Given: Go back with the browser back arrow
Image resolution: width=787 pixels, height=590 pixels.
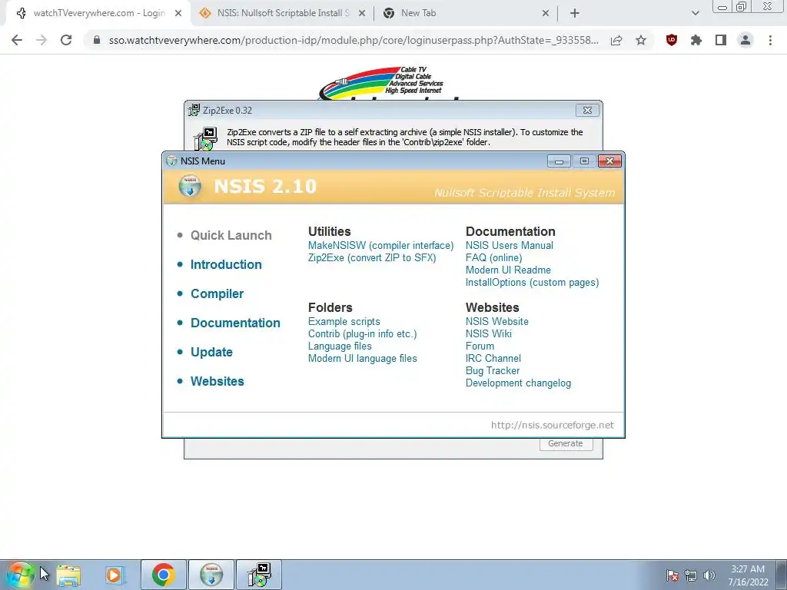Looking at the screenshot, I should (x=17, y=40).
